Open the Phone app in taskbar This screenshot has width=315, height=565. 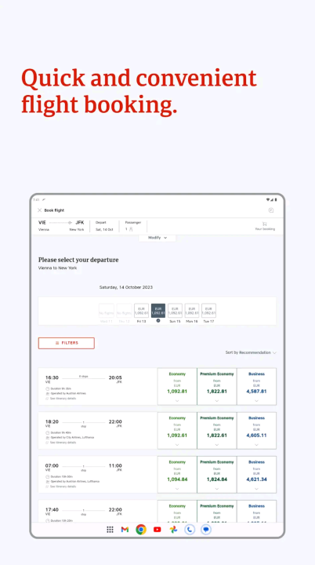click(x=190, y=530)
